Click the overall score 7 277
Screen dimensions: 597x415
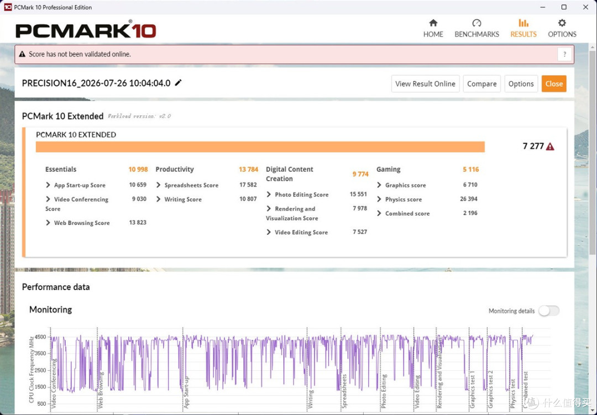pos(533,146)
